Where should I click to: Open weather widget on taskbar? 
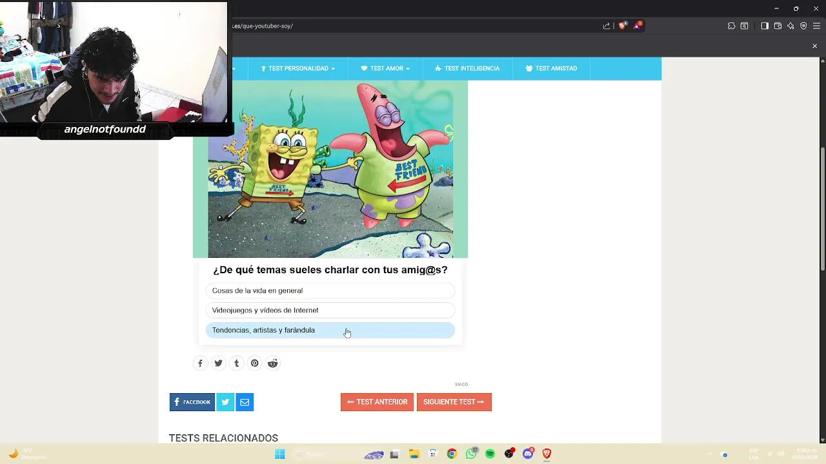tap(27, 454)
